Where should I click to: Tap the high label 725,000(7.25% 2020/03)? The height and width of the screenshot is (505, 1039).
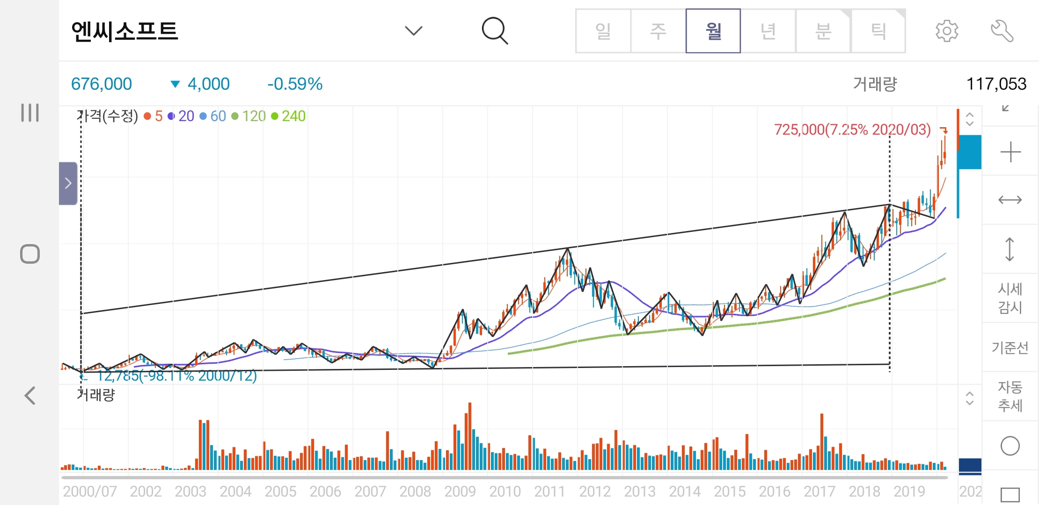852,130
